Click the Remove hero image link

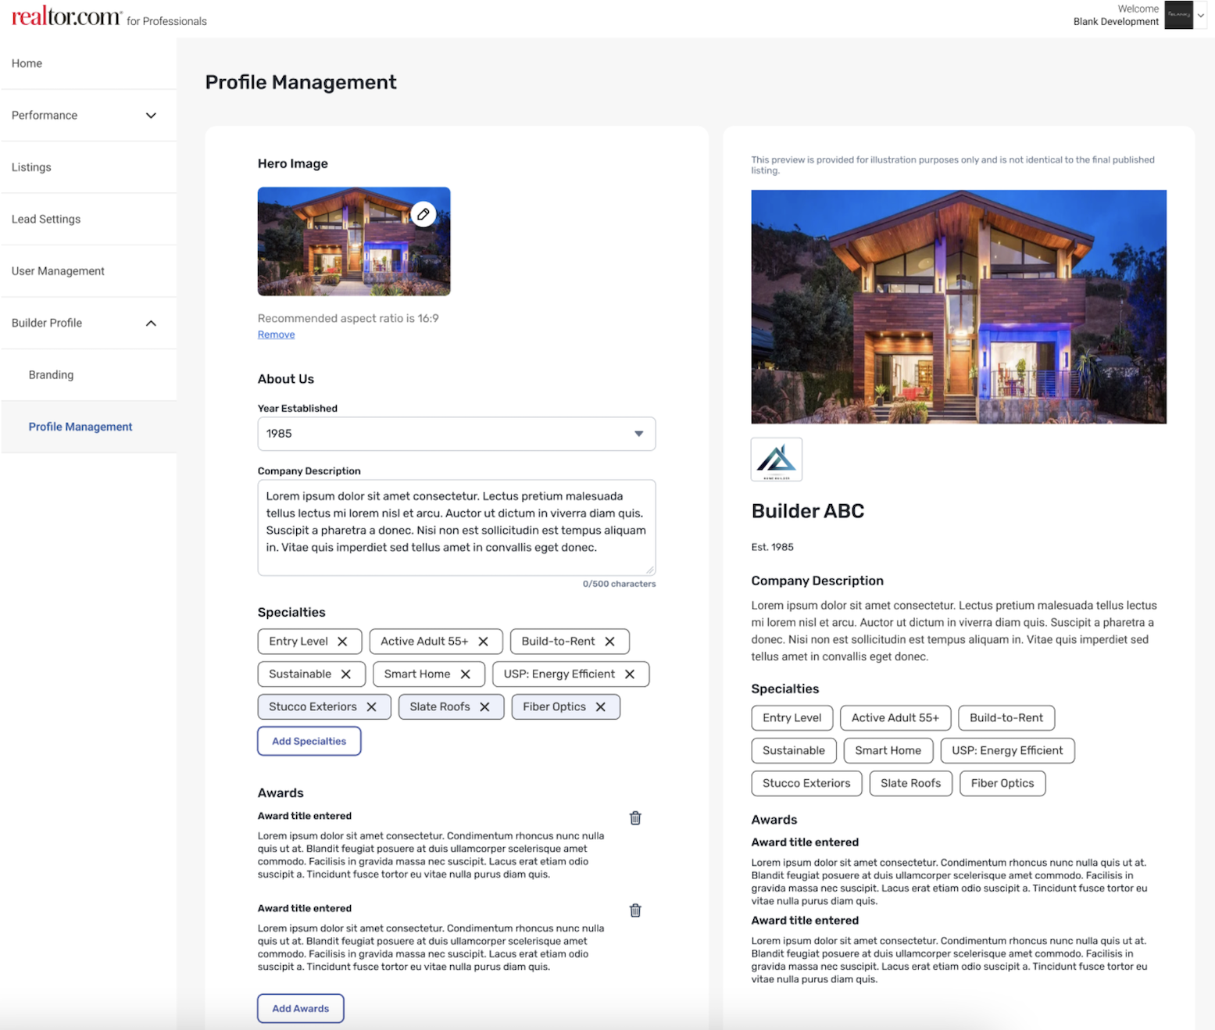[277, 334]
